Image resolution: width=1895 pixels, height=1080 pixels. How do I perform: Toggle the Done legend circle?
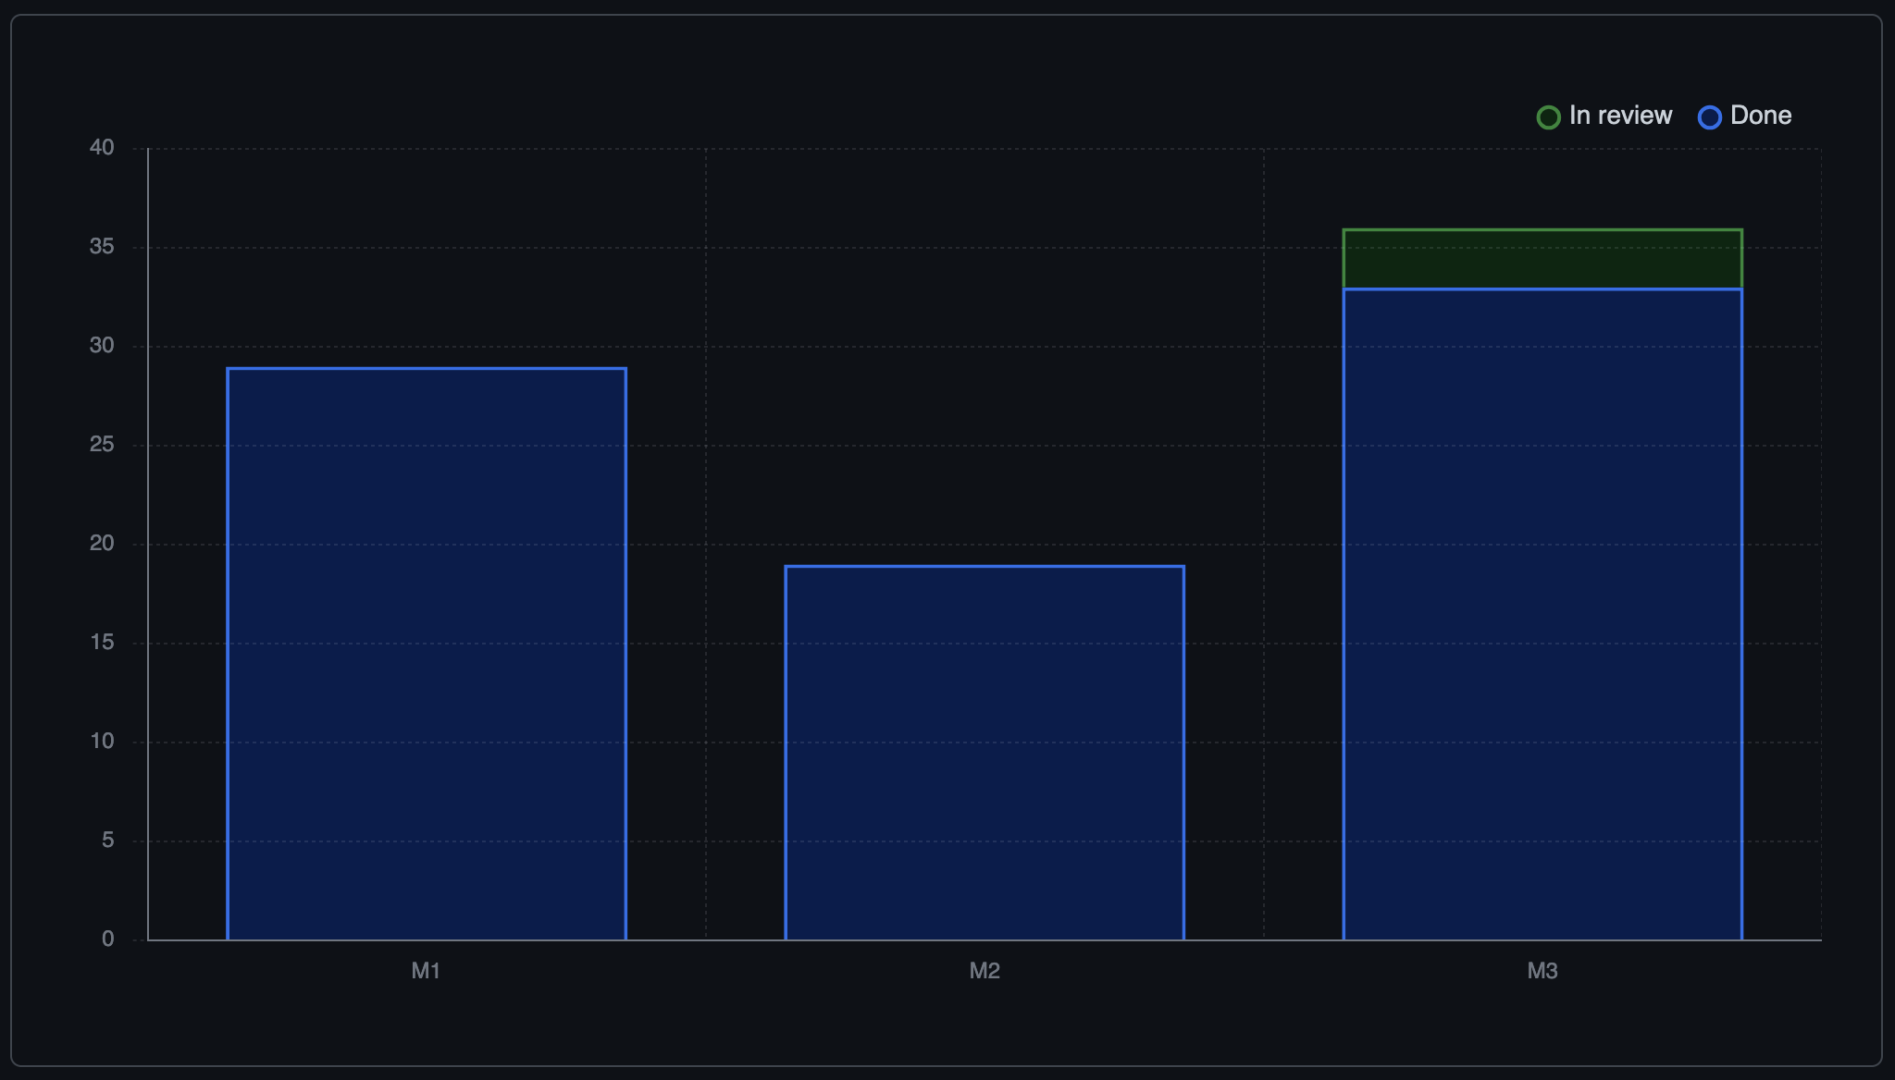(x=1709, y=117)
